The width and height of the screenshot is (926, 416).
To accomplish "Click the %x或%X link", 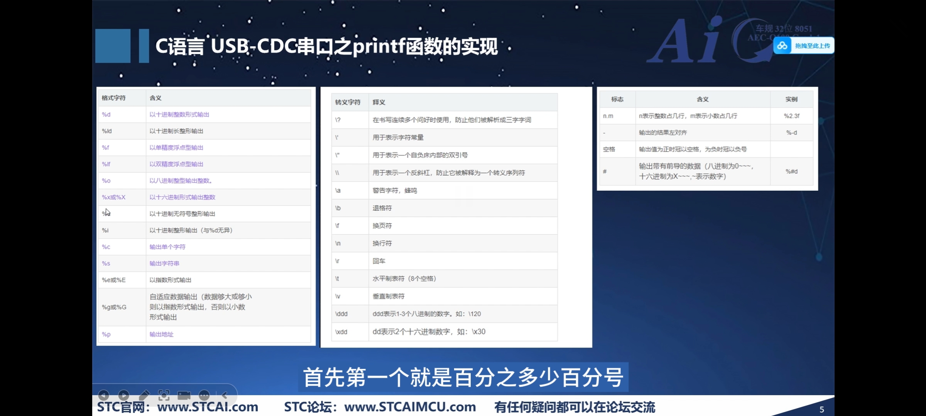I will pyautogui.click(x=113, y=197).
